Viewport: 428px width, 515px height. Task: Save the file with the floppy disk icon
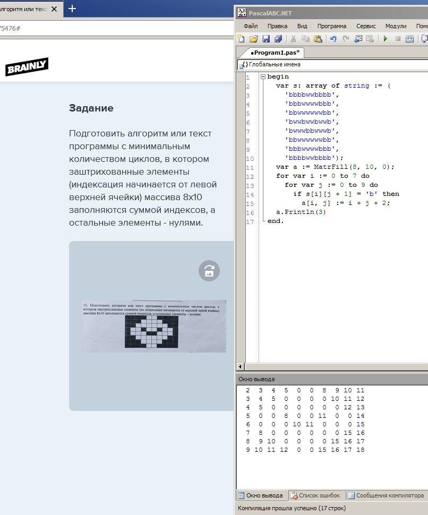266,39
